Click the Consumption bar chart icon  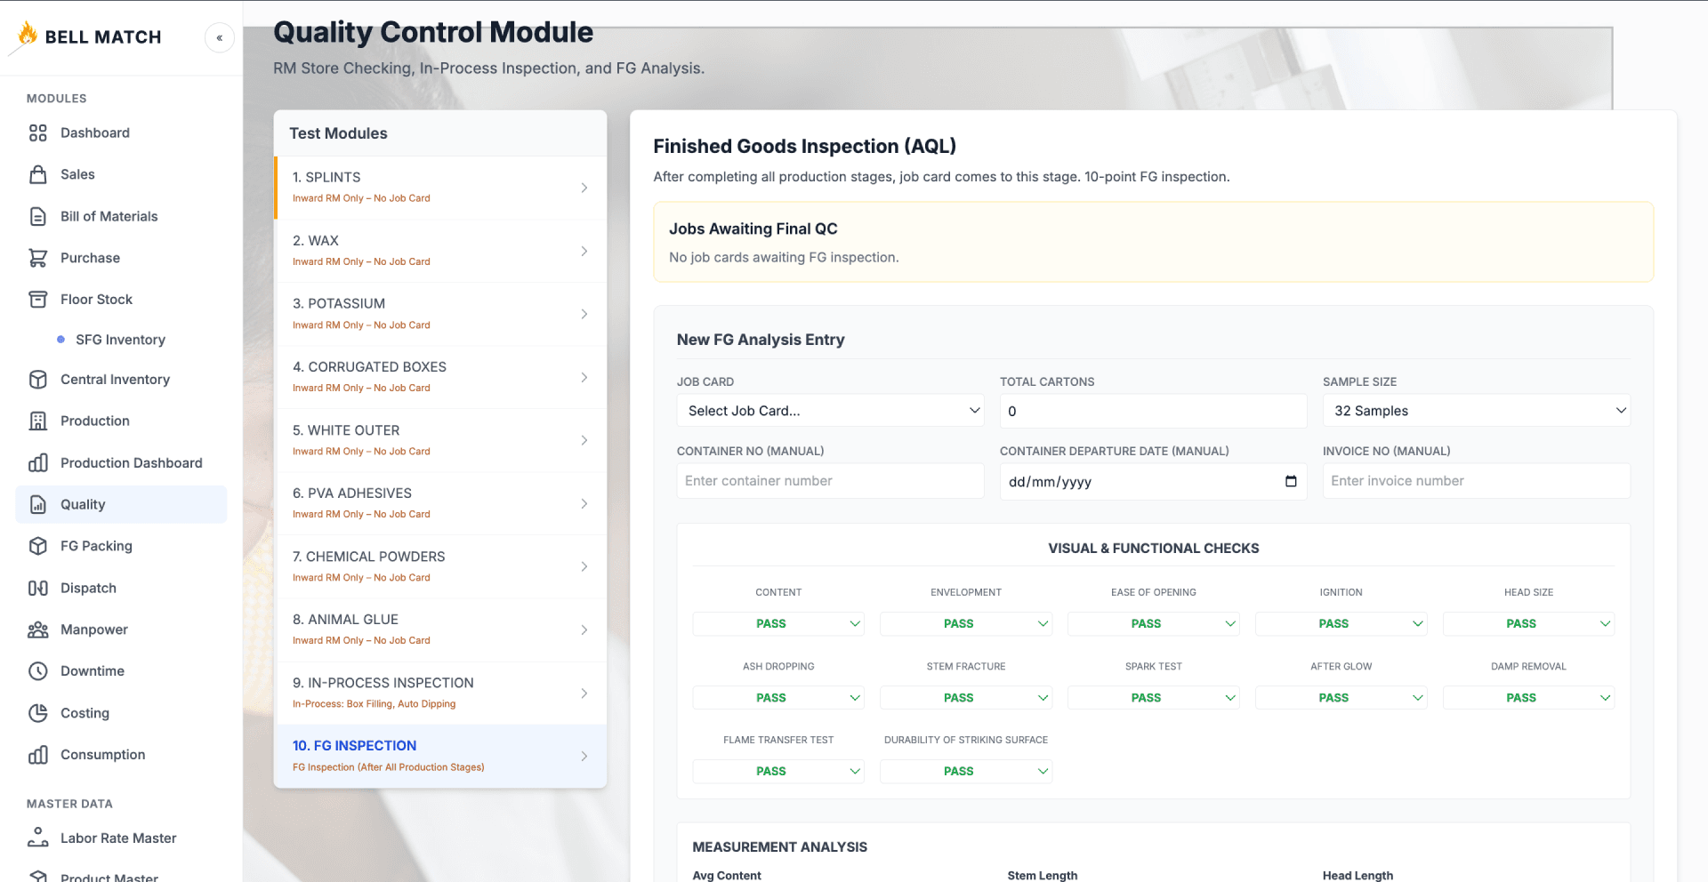pyautogui.click(x=38, y=755)
